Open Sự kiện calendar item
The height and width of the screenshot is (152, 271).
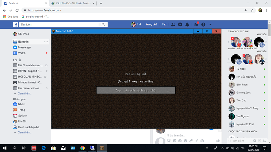(x=20, y=116)
